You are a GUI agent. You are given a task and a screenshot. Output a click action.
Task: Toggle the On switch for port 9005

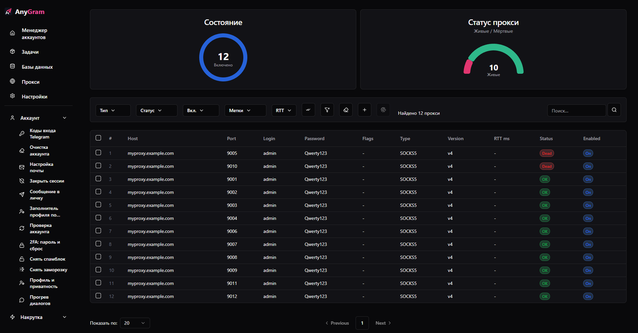(588, 153)
